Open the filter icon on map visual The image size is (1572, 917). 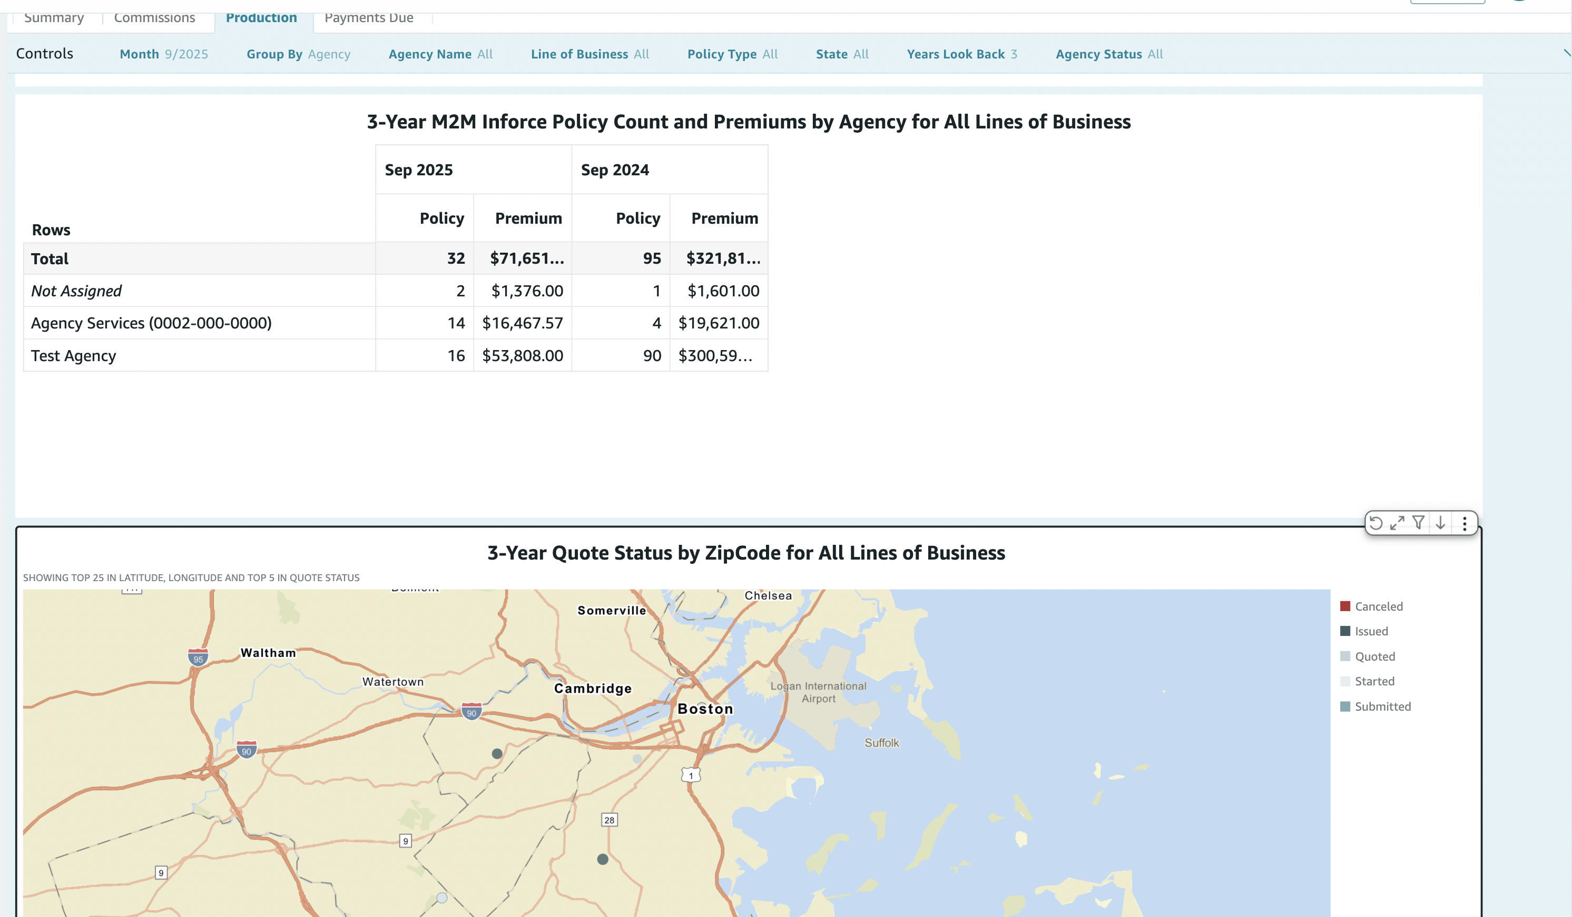pyautogui.click(x=1419, y=522)
